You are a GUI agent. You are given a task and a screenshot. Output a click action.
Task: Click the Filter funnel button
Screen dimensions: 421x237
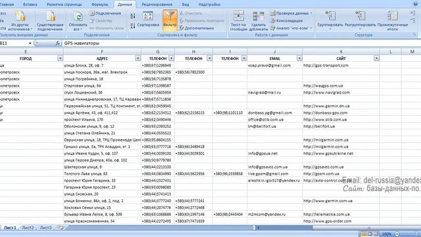point(170,20)
